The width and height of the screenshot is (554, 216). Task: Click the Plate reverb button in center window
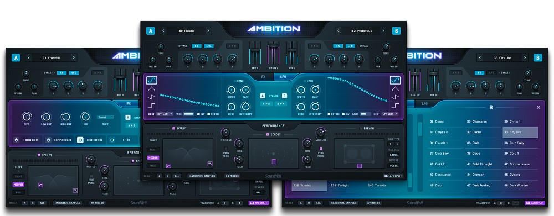[394, 165]
